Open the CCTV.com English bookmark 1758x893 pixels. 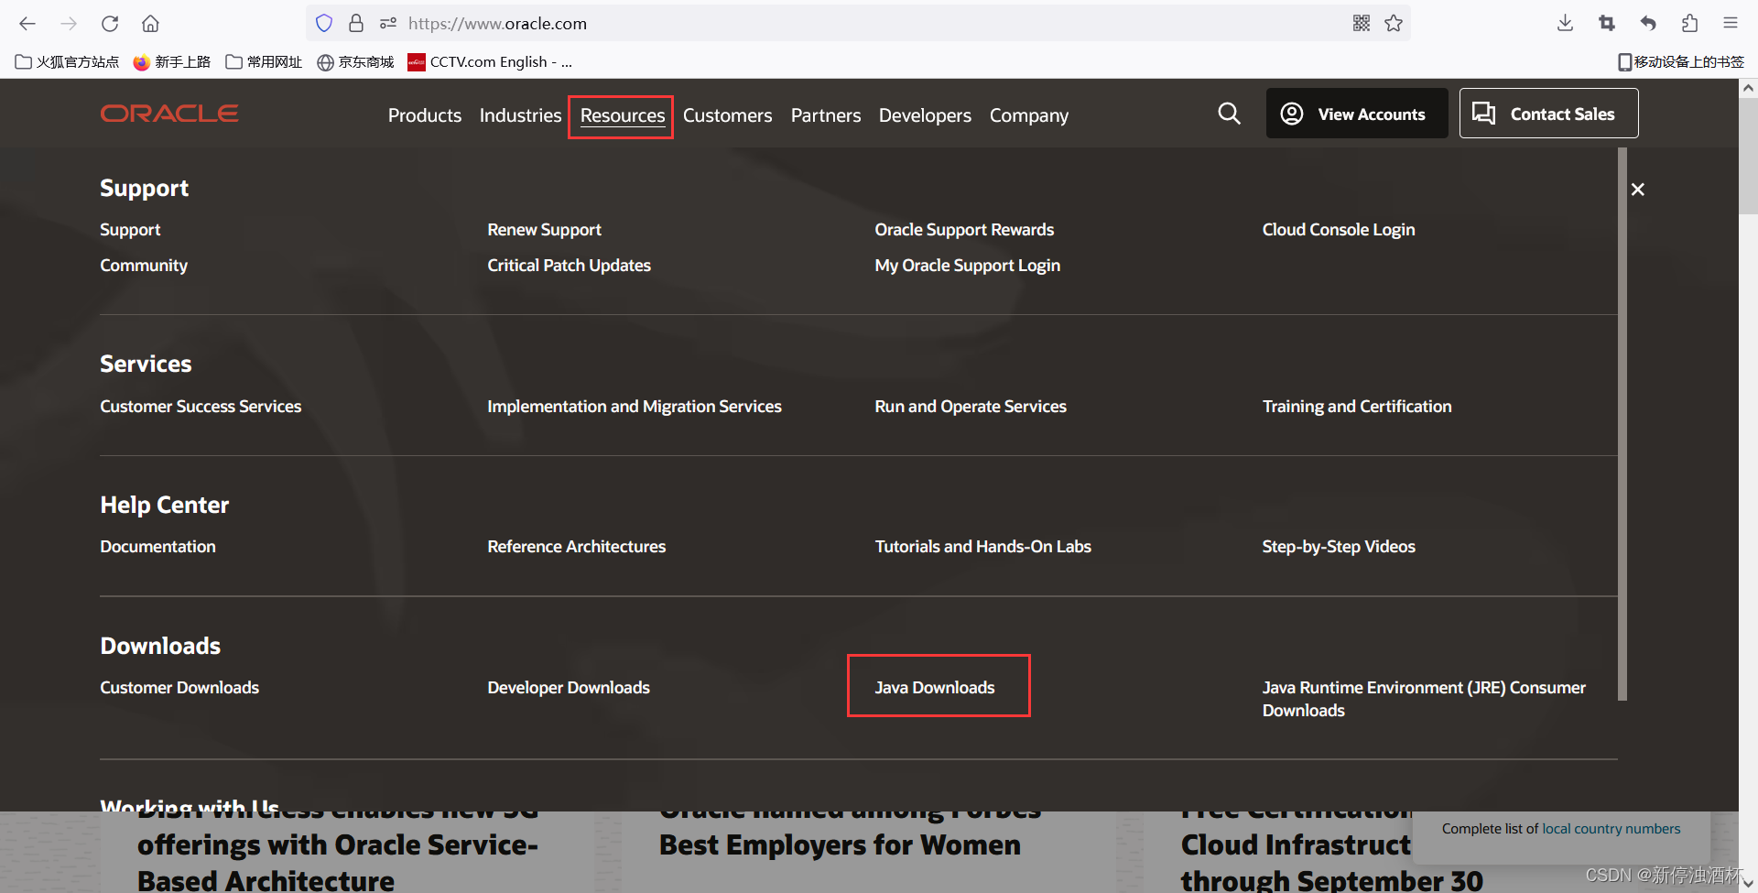coord(491,62)
